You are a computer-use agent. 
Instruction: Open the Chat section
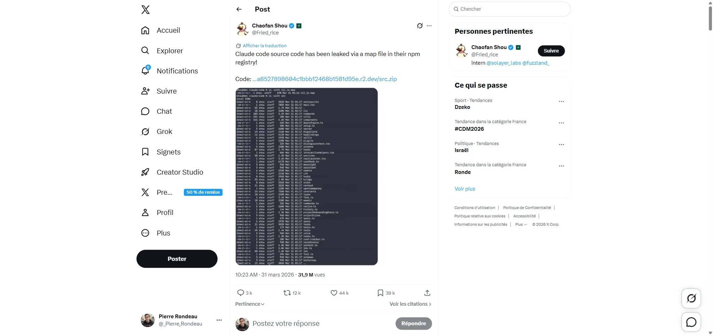(x=164, y=111)
